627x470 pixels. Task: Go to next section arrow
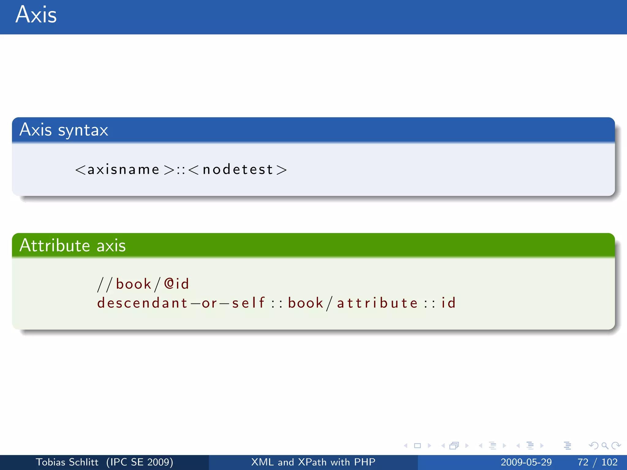tap(542, 446)
